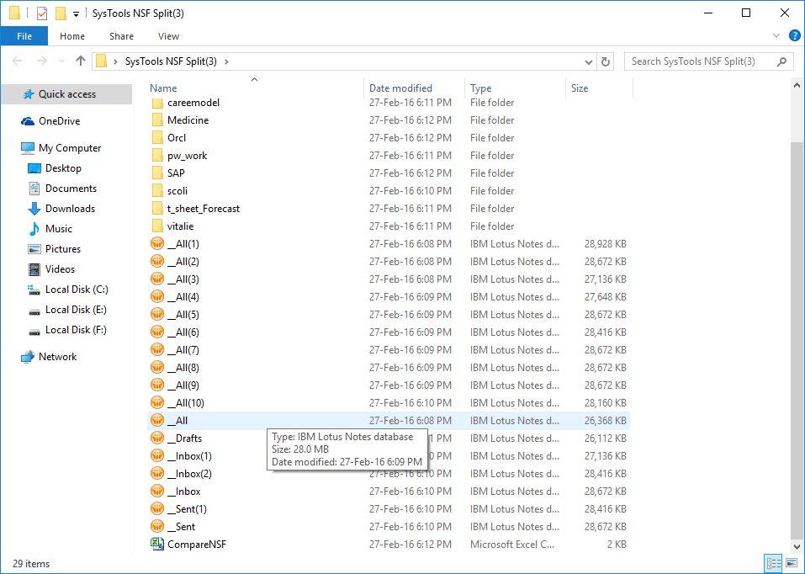
Task: Open the View ribbon tab
Action: click(x=168, y=36)
